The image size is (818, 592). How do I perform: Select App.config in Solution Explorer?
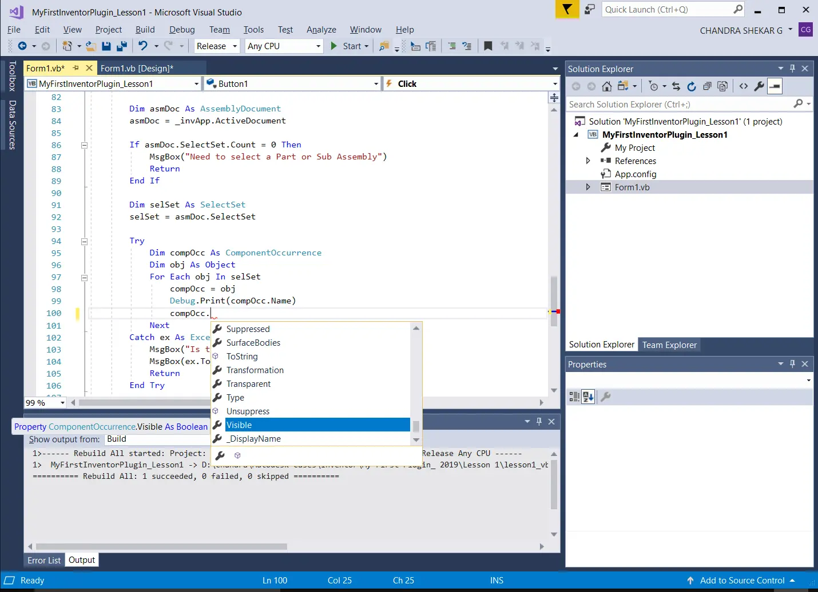coord(635,174)
